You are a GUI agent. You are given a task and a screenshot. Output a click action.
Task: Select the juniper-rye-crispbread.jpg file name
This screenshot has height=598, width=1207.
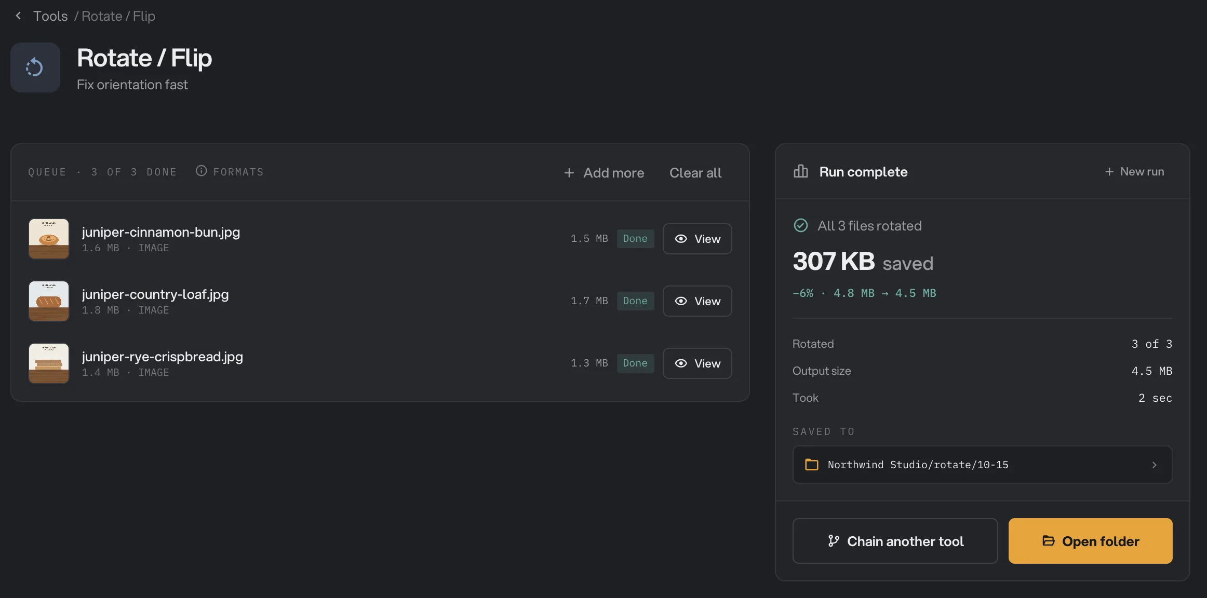coord(163,357)
